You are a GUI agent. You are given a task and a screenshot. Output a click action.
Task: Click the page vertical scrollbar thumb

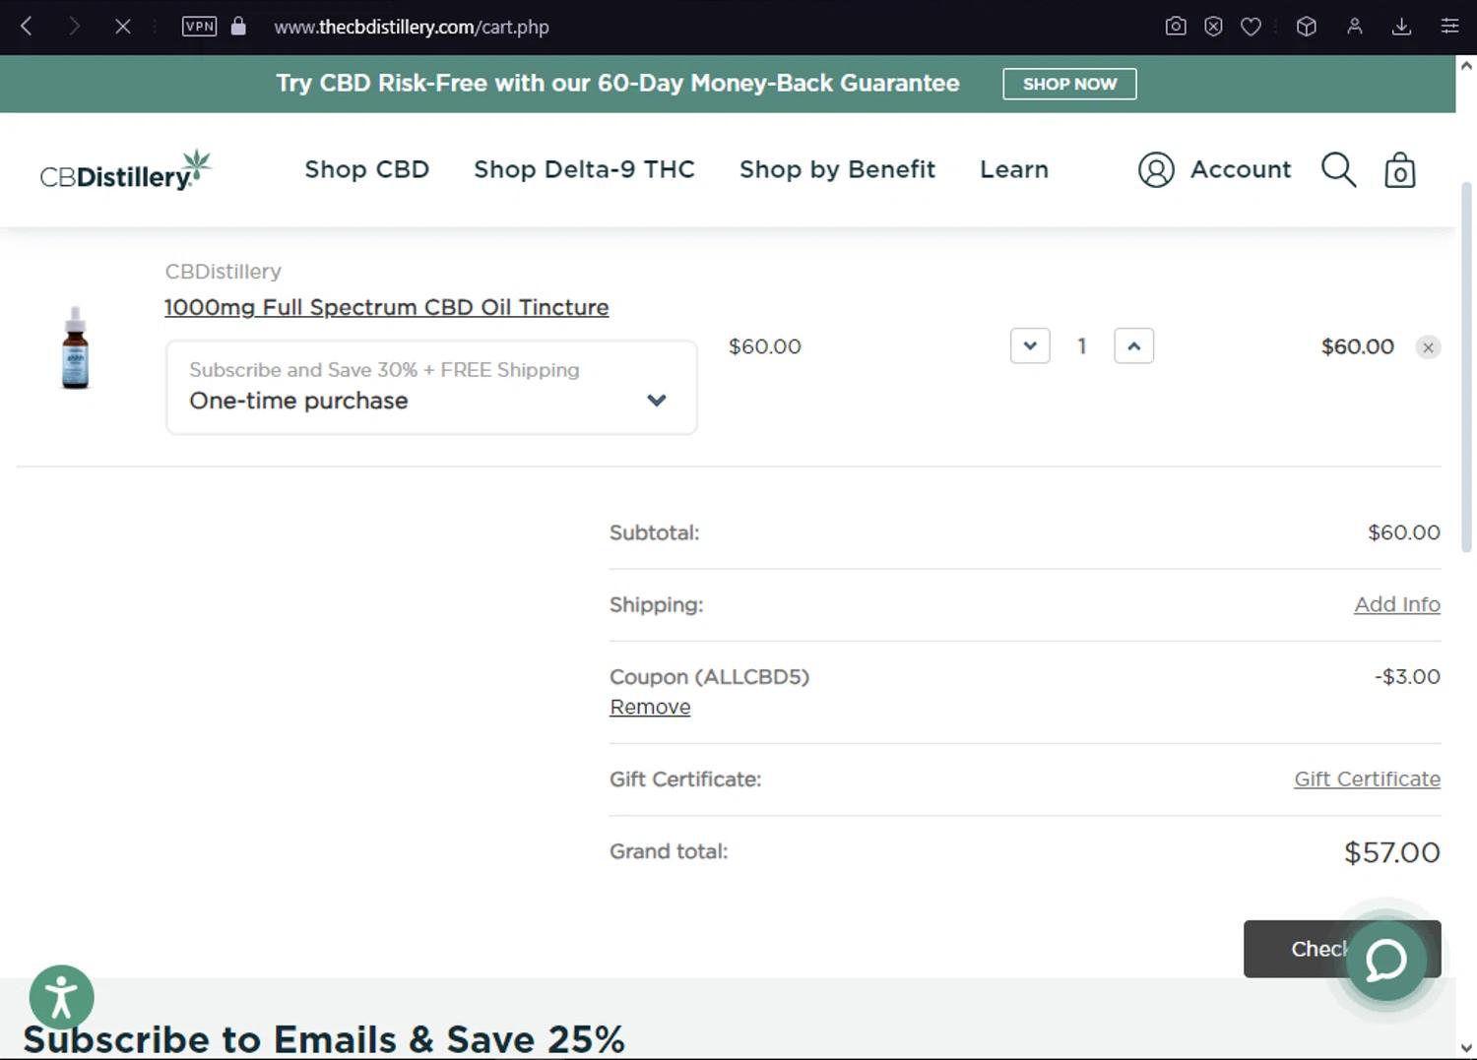(x=1466, y=366)
